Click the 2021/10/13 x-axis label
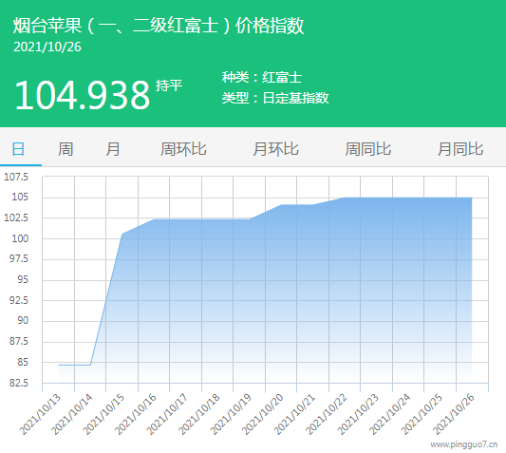Viewport: 506px width, 453px height. point(40,415)
